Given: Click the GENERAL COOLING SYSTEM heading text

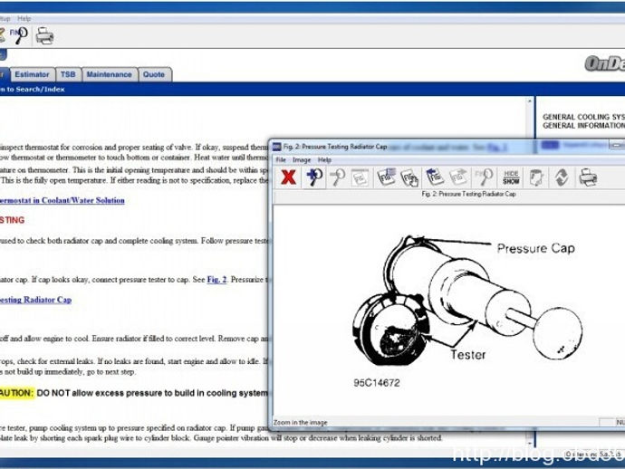Looking at the screenshot, I should pyautogui.click(x=583, y=117).
